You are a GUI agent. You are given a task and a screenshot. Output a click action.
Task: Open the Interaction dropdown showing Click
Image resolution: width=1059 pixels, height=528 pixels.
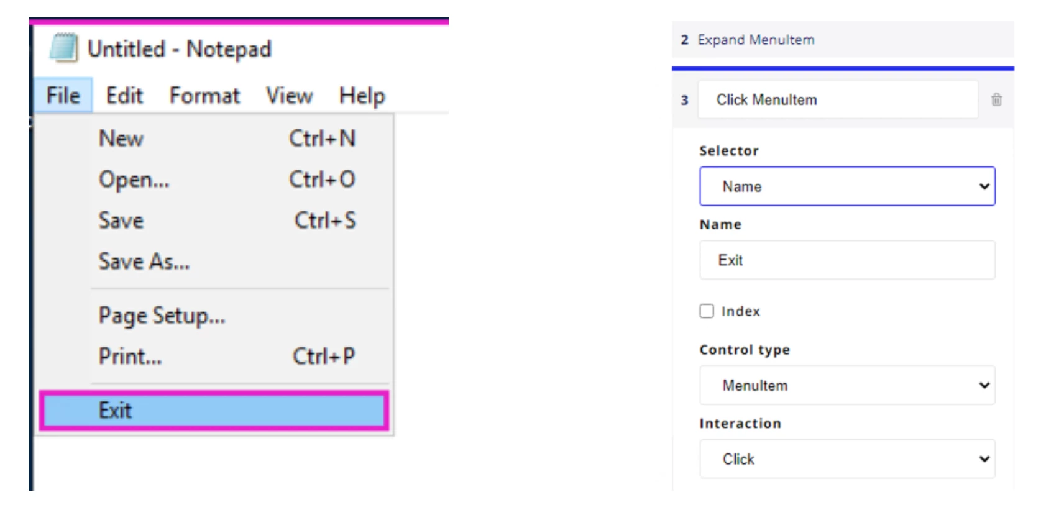coord(847,459)
